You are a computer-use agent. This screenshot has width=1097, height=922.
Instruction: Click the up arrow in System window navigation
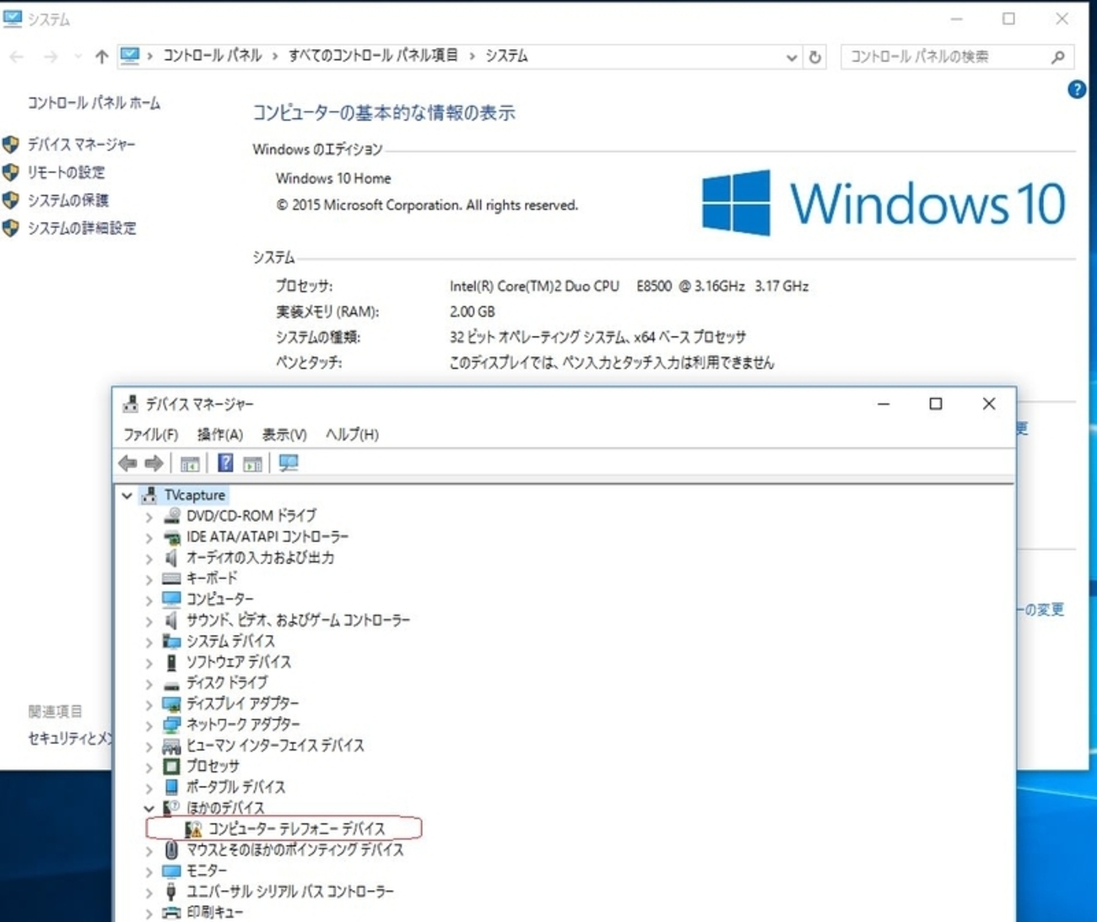(x=102, y=57)
